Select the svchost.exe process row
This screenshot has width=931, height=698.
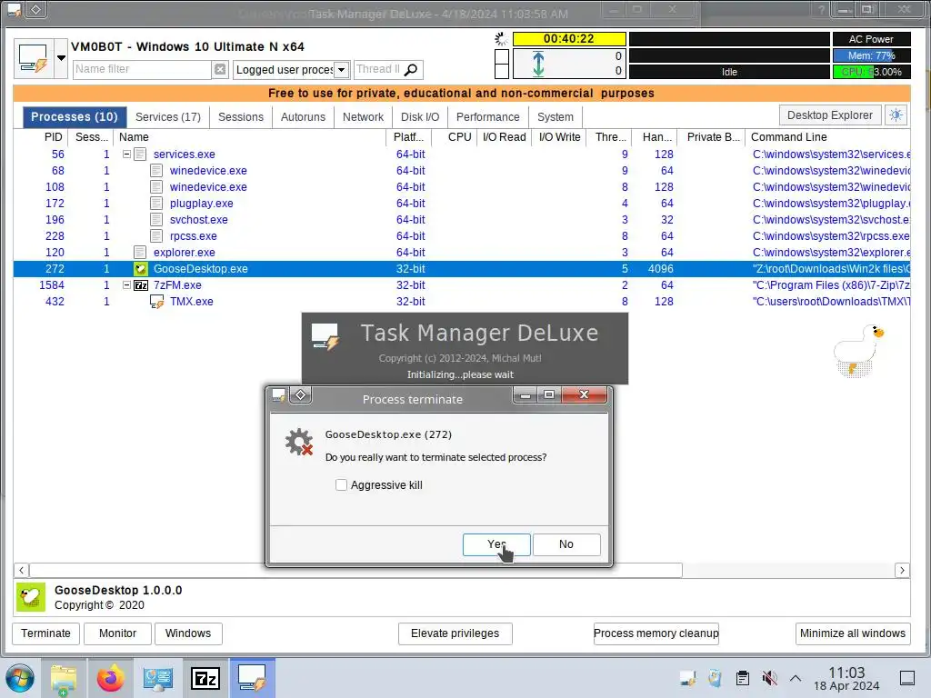tap(462, 220)
